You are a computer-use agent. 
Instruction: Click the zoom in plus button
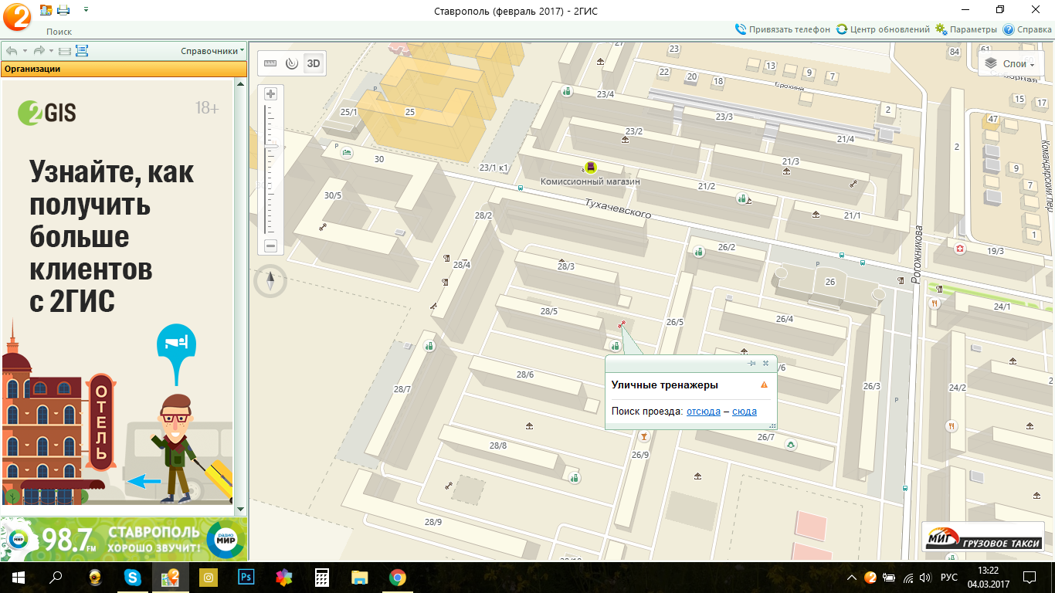pyautogui.click(x=270, y=94)
